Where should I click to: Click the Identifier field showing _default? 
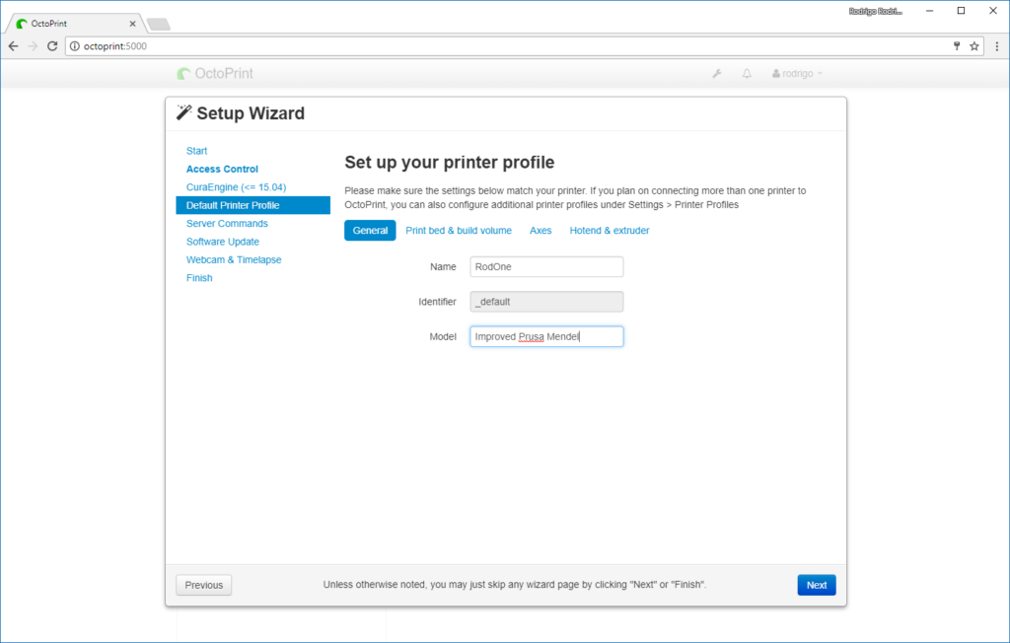(546, 302)
